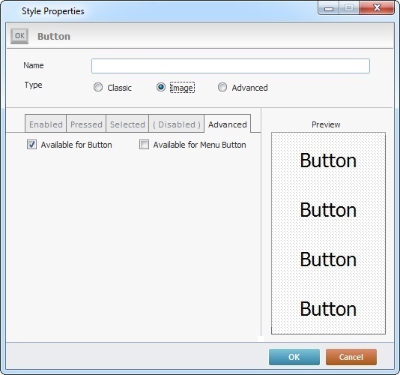Select the Advanced tab
This screenshot has height=375, width=400.
pos(228,124)
